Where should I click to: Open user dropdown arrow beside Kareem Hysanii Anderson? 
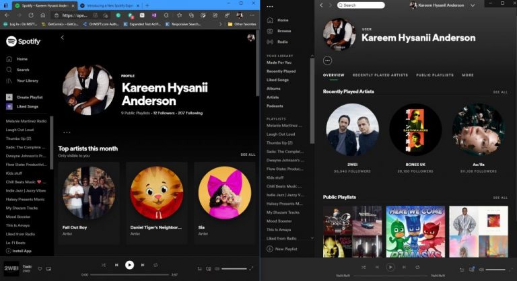click(473, 5)
